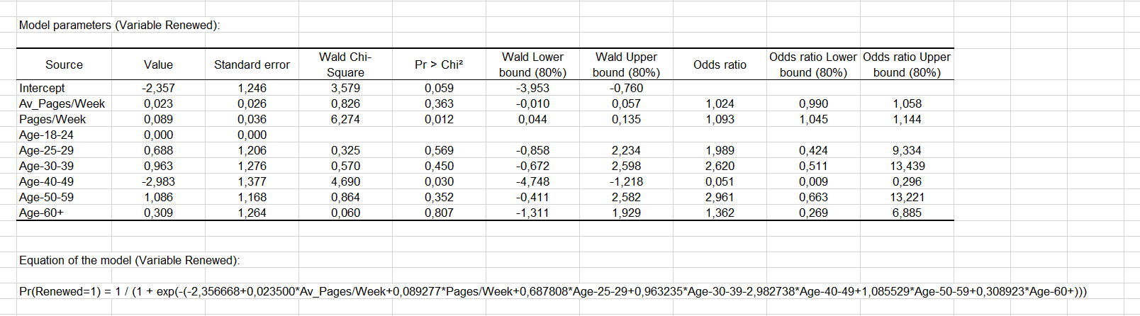Click the Pr(Renewed=1) equation formula cell
The image size is (1140, 316).
[x=552, y=291]
